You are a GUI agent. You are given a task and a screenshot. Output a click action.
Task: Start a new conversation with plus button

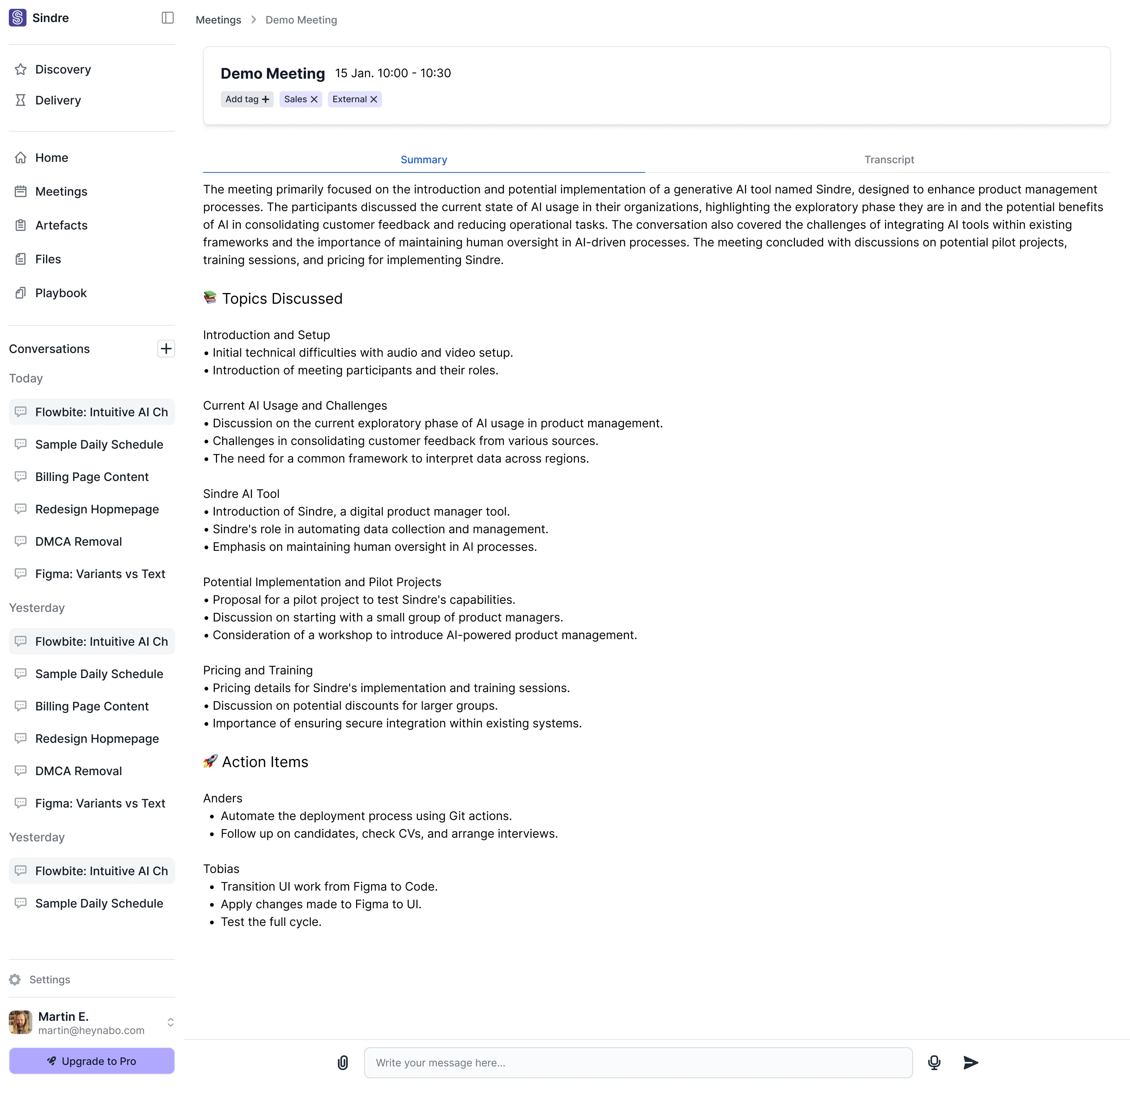tap(166, 349)
